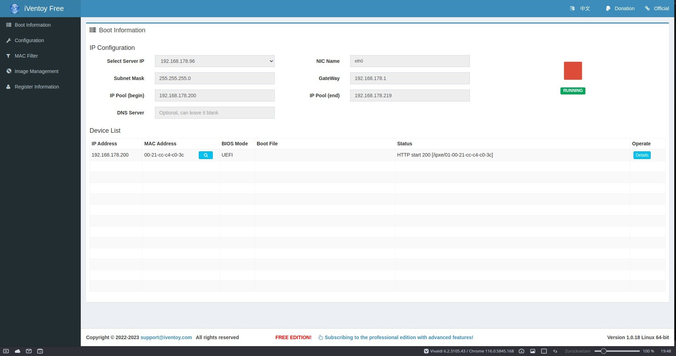Click the PayPal donation icon
Screen dimensions: 676x356
(608, 8)
